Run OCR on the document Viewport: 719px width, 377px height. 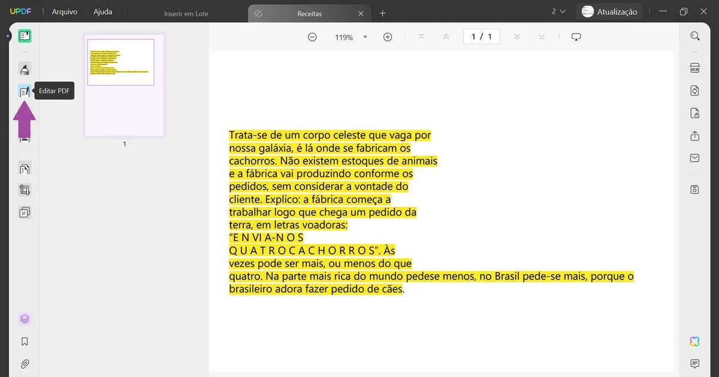point(694,68)
